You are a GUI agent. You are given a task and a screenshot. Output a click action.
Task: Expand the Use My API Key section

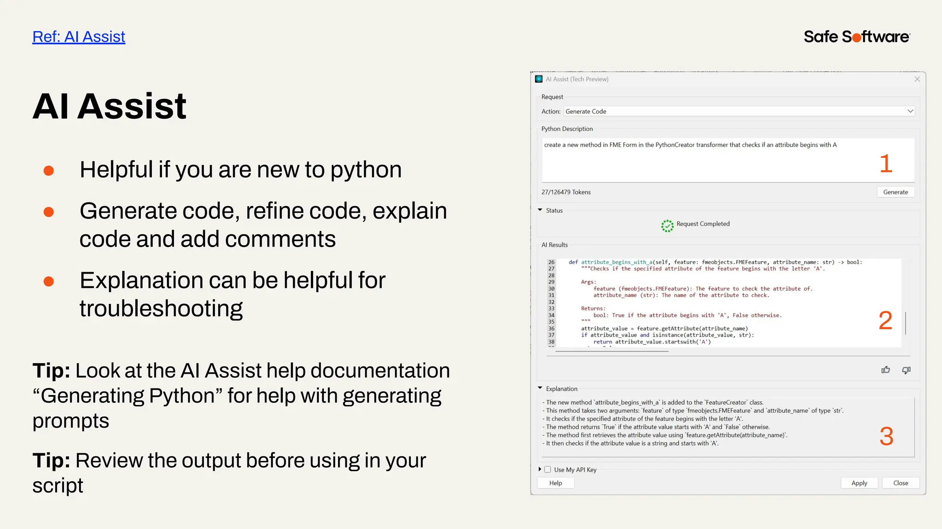[540, 469]
